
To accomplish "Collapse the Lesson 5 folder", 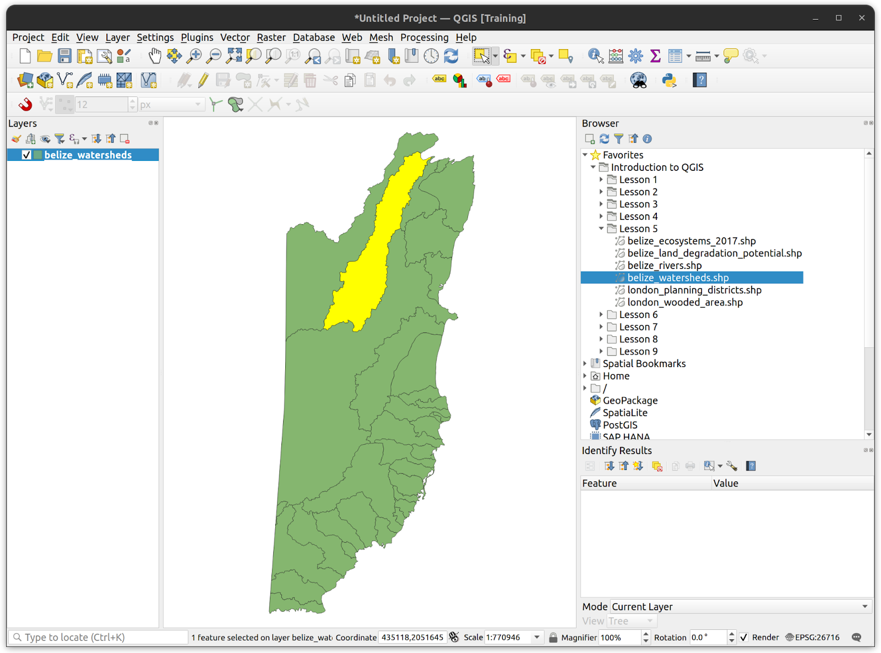I will 601,229.
